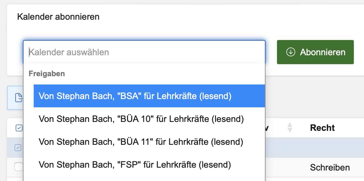Open the "Kalender auswählen" combo box
Viewport: 364px width, 181px height.
[x=144, y=52]
